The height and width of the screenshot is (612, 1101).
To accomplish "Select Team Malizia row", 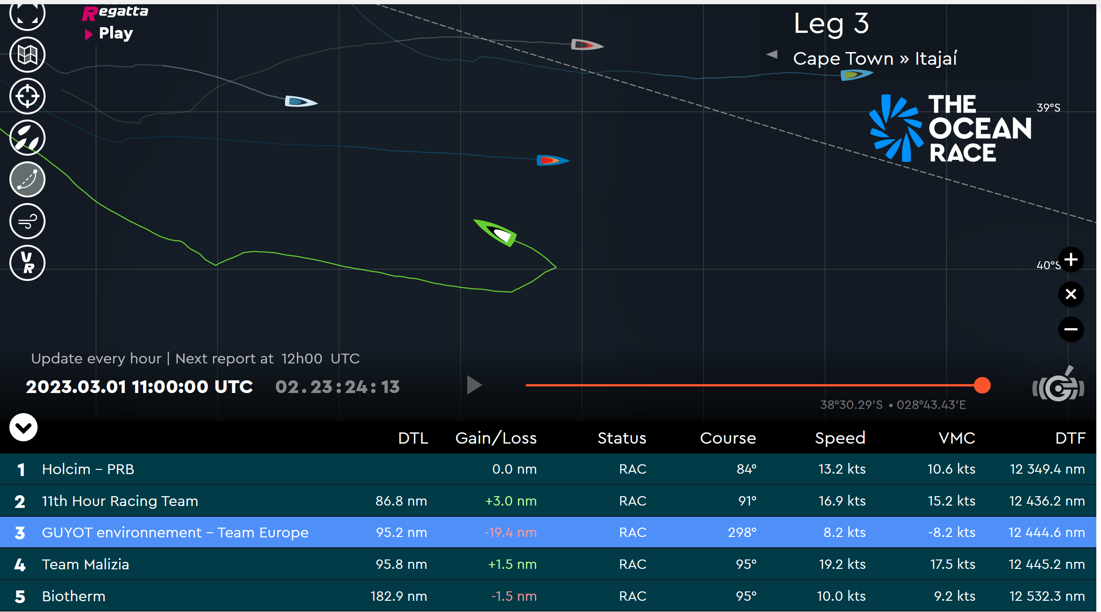I will click(548, 564).
